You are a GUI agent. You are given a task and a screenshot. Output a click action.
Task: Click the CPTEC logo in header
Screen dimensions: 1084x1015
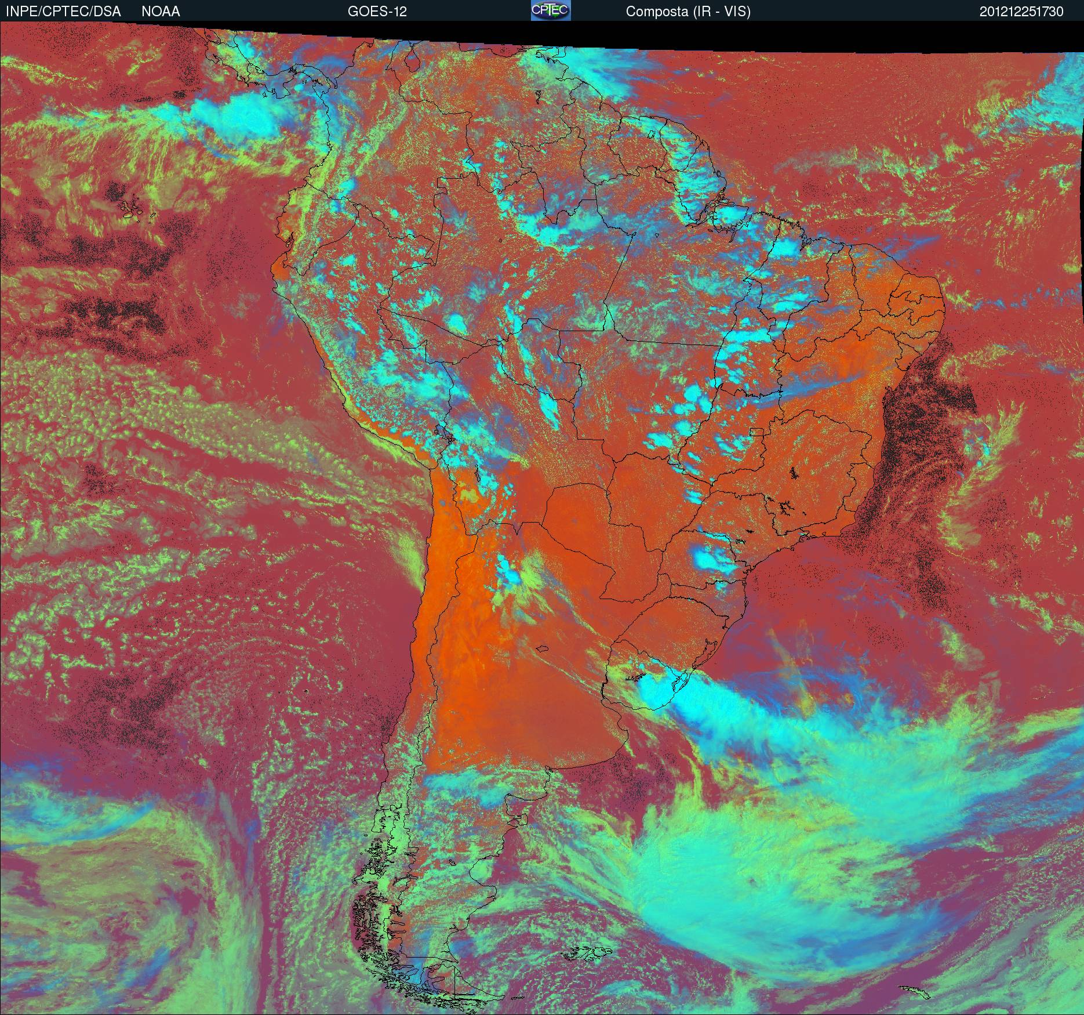click(551, 10)
